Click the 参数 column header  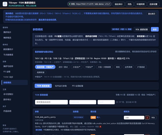click(x=37, y=112)
